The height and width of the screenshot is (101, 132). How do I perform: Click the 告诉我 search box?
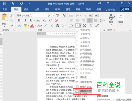(x=110, y=10)
